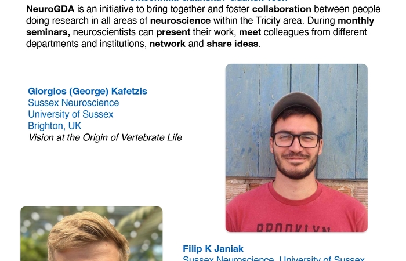Image resolution: width=406 pixels, height=261 pixels.
Task: Click the Giorgios (George) Kafetzis name heading
Action: pos(88,91)
